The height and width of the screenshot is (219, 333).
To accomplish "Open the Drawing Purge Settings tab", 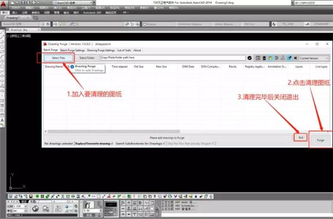I will [x=101, y=51].
